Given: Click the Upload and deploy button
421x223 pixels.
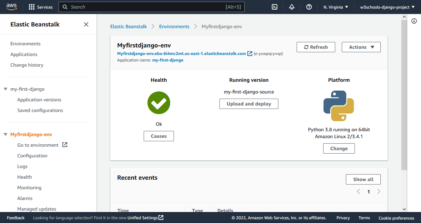Looking at the screenshot, I should [x=249, y=104].
